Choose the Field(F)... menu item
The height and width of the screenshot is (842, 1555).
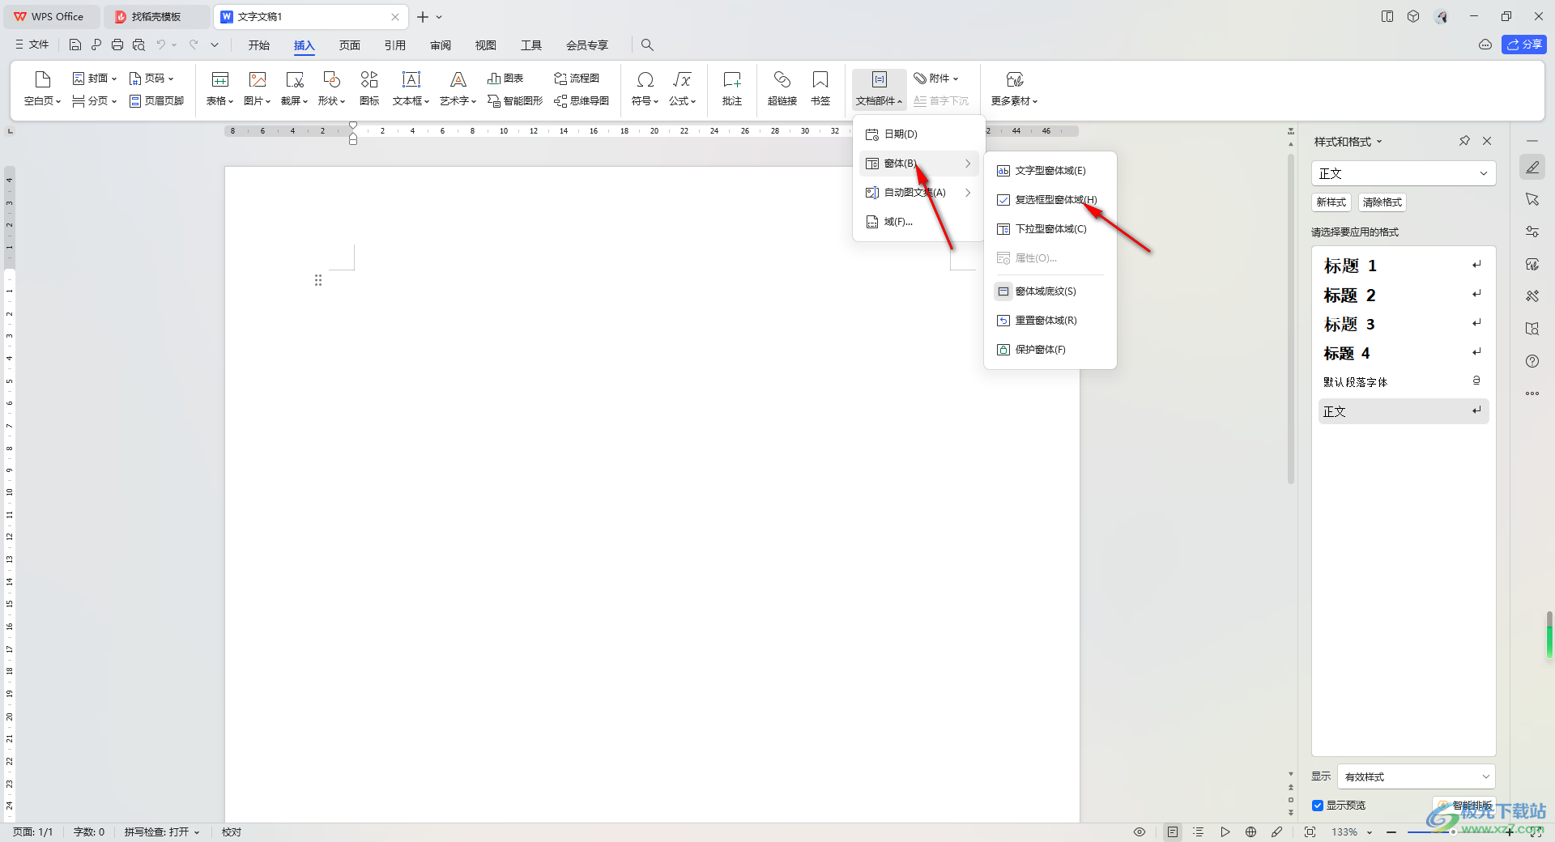918,222
